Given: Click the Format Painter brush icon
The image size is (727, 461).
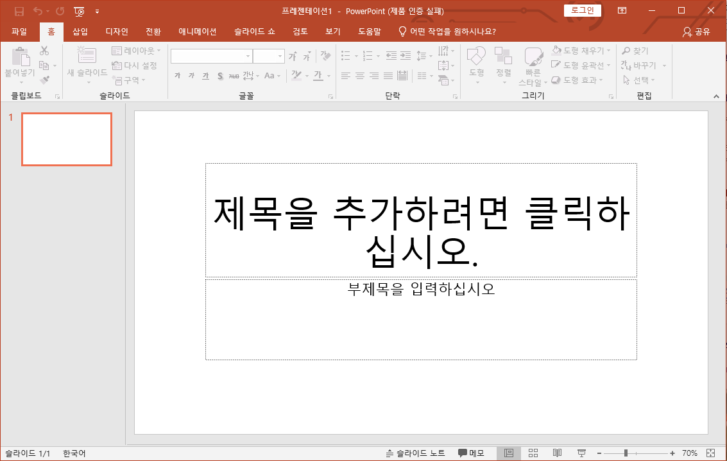Looking at the screenshot, I should pos(44,80).
